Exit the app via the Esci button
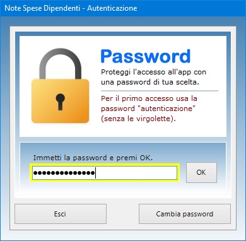Viewport: 246px width, 241px height. (61, 214)
